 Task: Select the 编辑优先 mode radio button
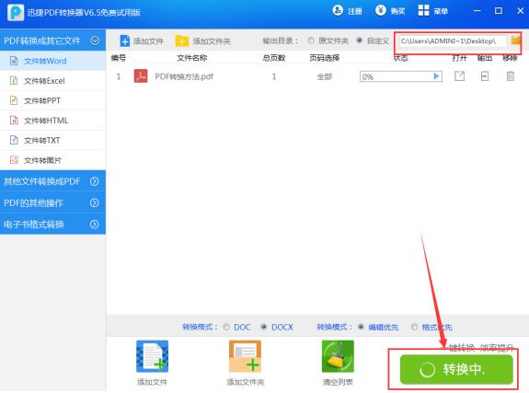(x=361, y=327)
